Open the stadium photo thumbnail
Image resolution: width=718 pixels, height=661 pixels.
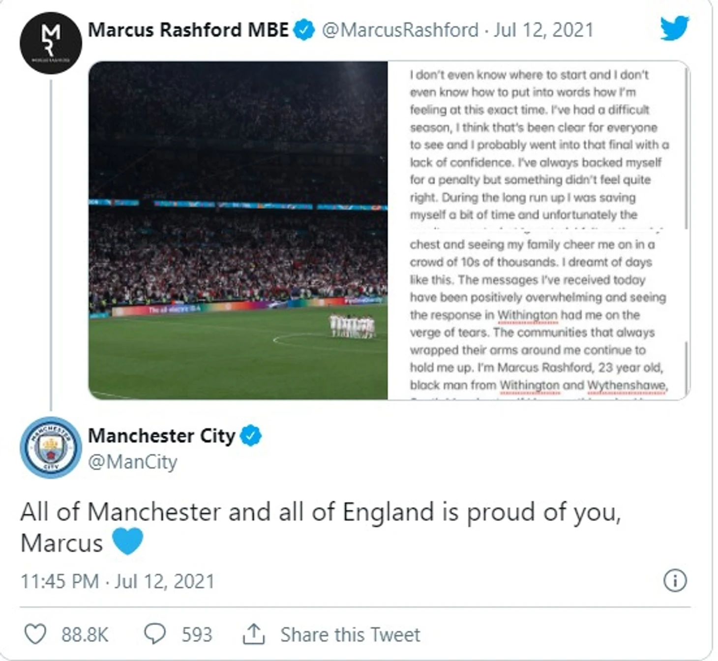(238, 230)
